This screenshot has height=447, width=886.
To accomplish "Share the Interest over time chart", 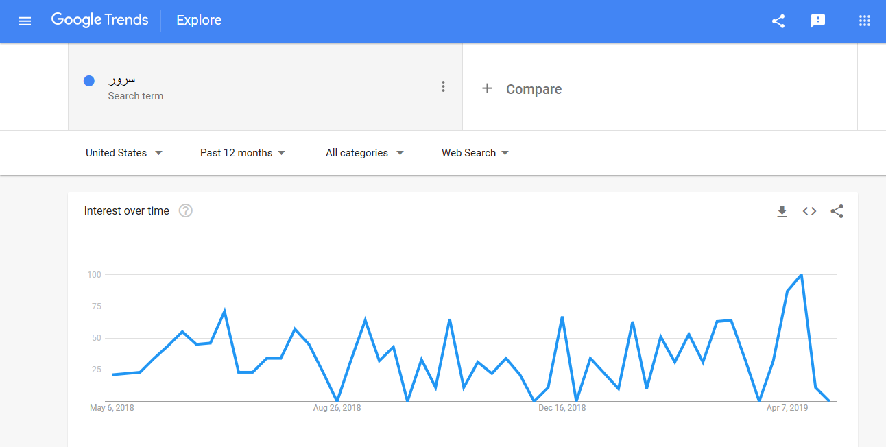I will (837, 211).
